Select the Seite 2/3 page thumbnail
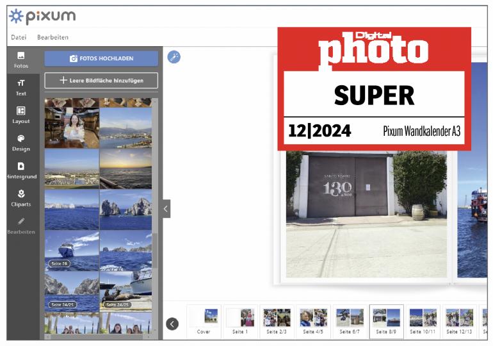 point(277,321)
